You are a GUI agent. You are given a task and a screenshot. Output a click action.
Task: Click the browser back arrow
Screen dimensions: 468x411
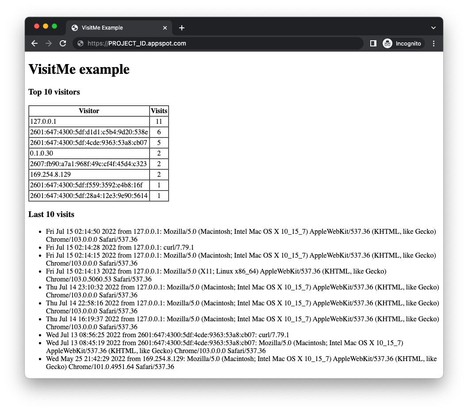pyautogui.click(x=35, y=43)
